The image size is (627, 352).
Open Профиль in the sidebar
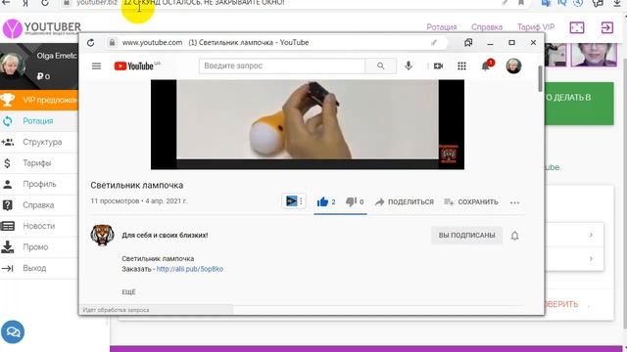point(39,184)
